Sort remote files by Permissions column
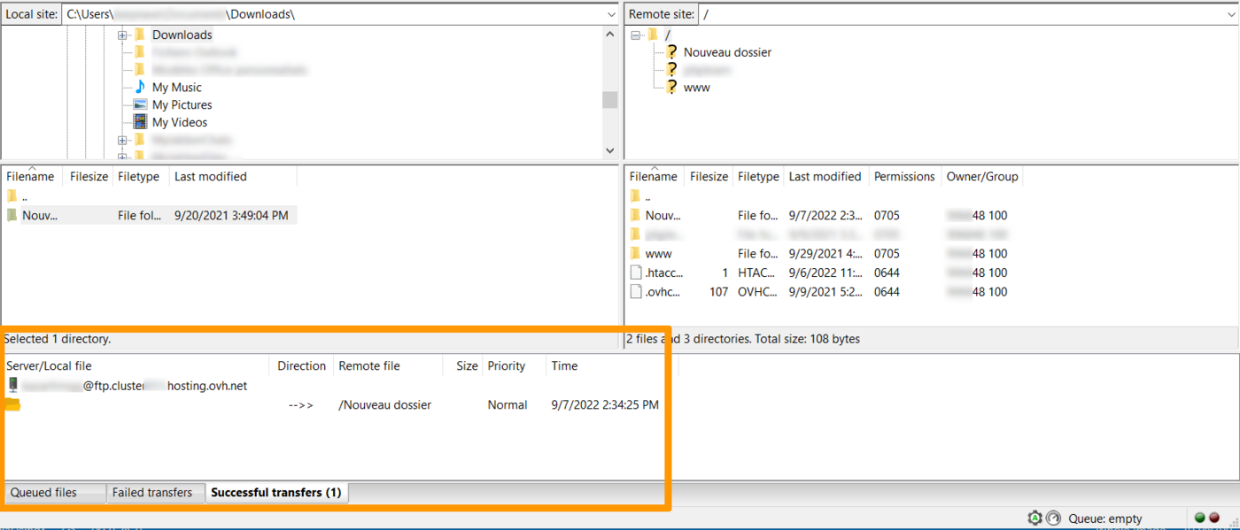The image size is (1240, 530). [x=903, y=177]
